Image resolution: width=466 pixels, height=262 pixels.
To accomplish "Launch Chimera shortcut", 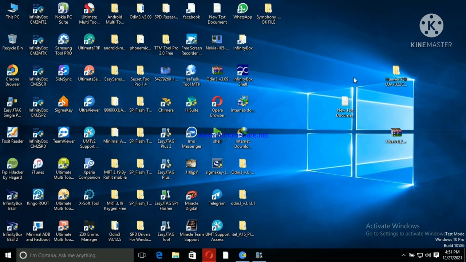I will click(x=166, y=104).
